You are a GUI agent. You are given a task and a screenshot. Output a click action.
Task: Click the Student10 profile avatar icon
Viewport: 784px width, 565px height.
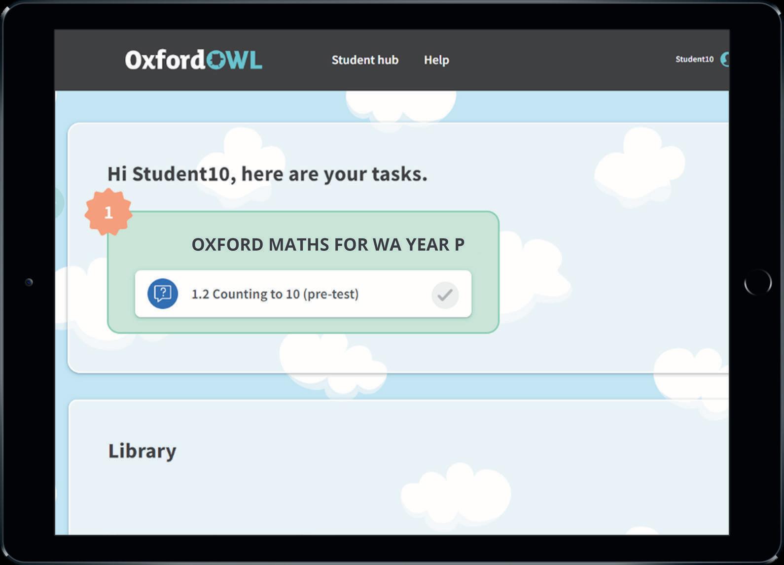tap(724, 59)
